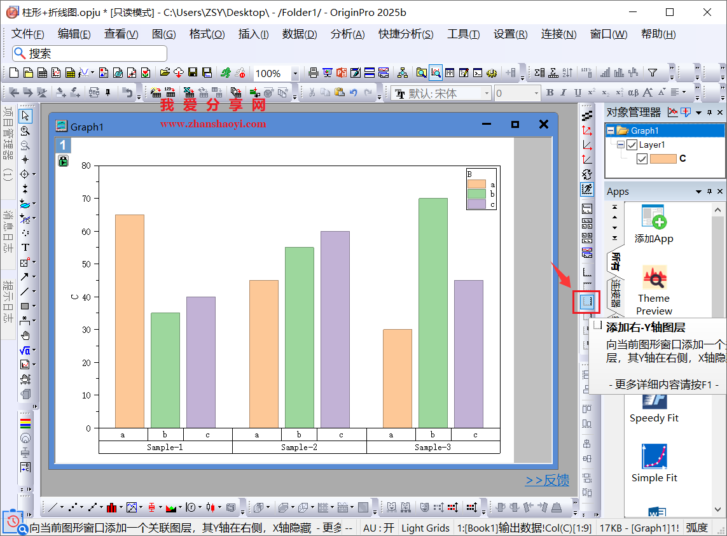Toggle the AU status bar indicator
Viewport: 727px width, 536px height.
(378, 528)
